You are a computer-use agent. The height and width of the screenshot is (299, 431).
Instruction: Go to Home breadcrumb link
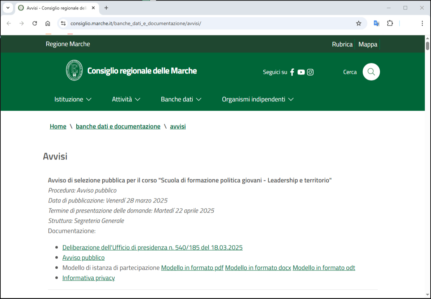pyautogui.click(x=58, y=127)
